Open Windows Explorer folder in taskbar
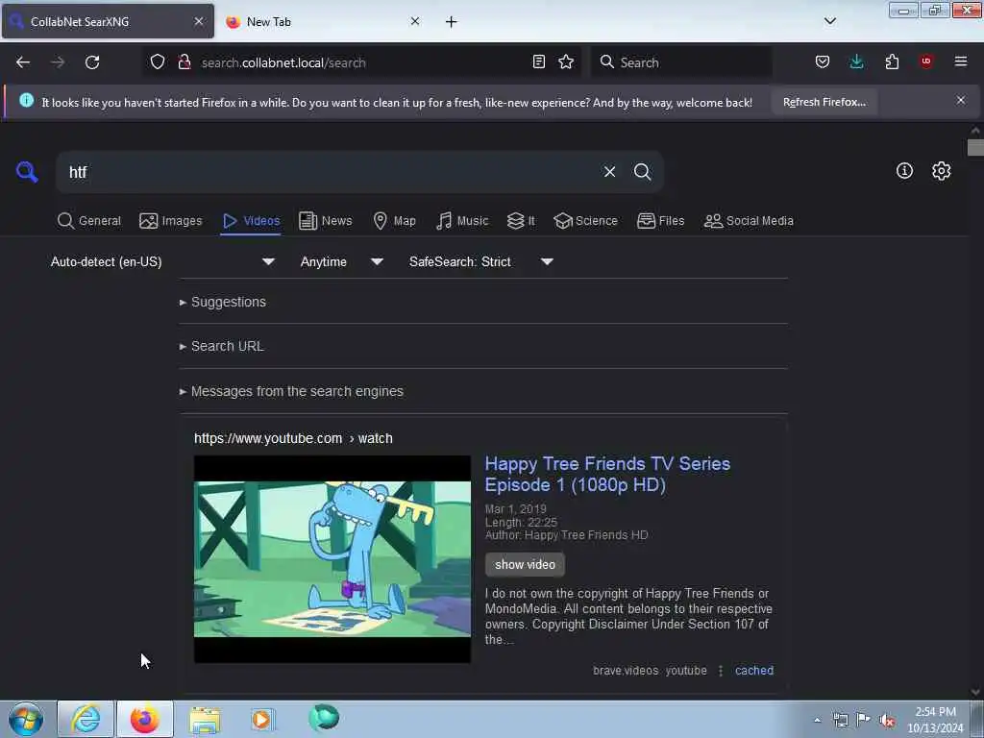This screenshot has height=738, width=984. pyautogui.click(x=205, y=719)
